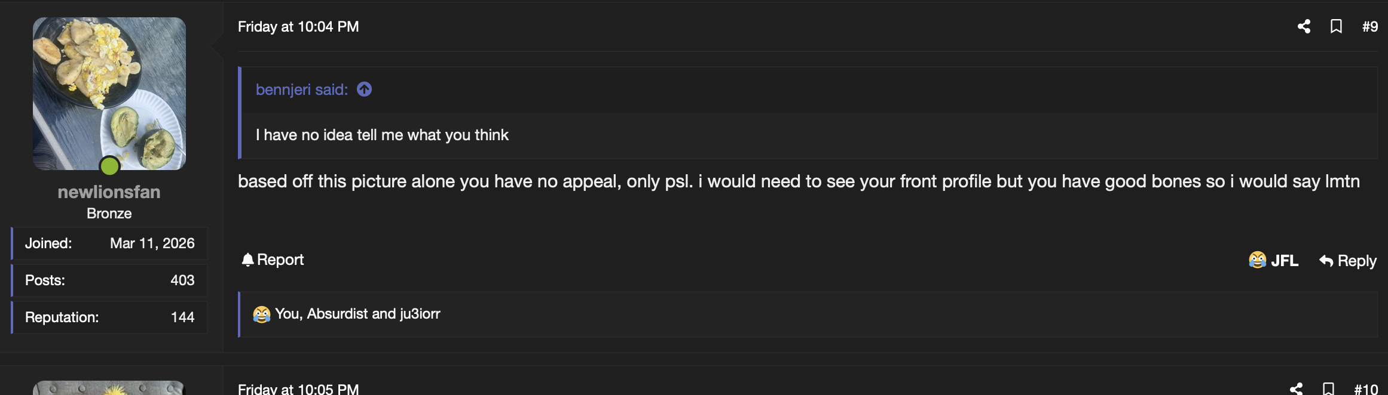Viewport: 1388px width, 395px height.
Task: Bookmark post #10
Action: coord(1328,389)
